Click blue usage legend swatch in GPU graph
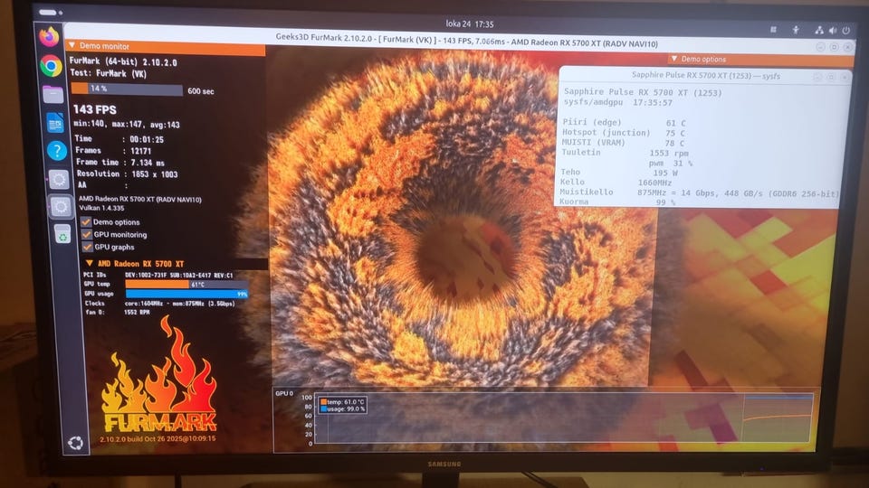The width and height of the screenshot is (869, 488). pos(324,408)
